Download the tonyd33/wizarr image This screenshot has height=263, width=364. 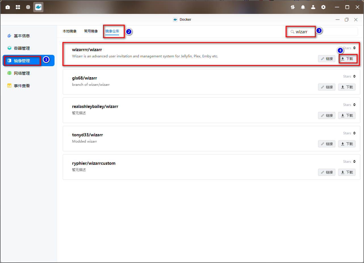pyautogui.click(x=347, y=144)
